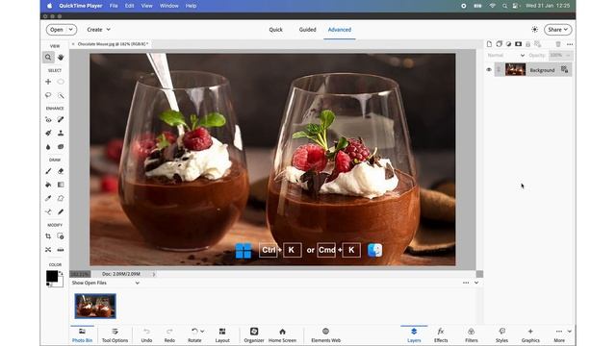Select the Pencil tool
Image resolution: width=616 pixels, height=346 pixels.
(61, 211)
